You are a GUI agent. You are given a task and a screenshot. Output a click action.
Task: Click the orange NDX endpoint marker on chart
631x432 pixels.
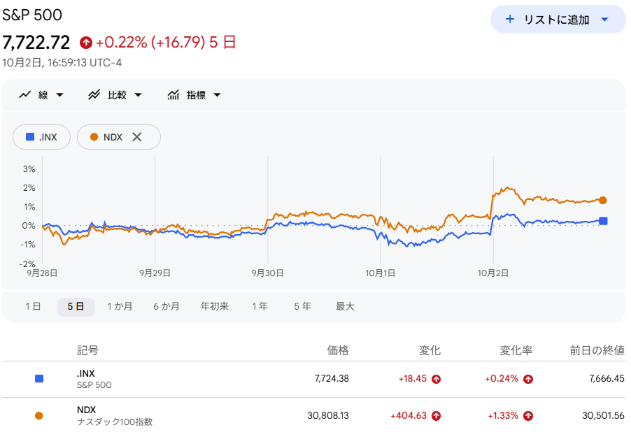602,201
